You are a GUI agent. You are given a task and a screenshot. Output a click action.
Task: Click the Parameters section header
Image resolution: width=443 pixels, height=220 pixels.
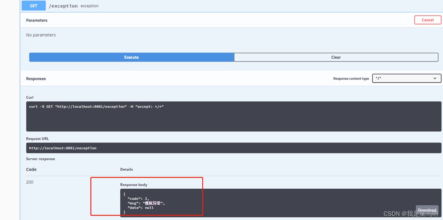(37, 20)
